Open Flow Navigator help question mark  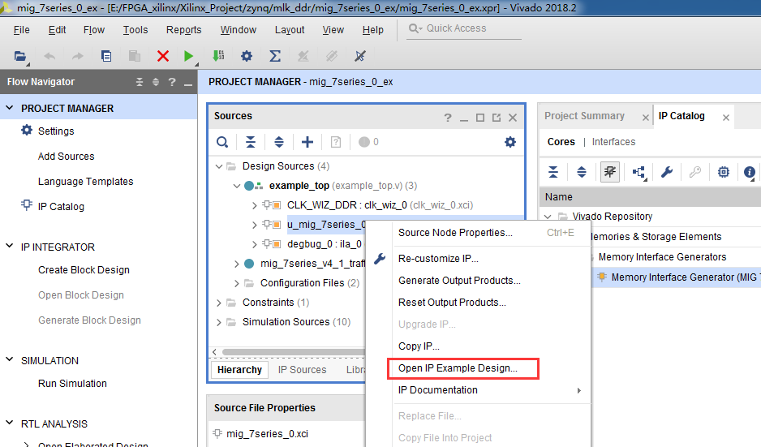point(172,82)
